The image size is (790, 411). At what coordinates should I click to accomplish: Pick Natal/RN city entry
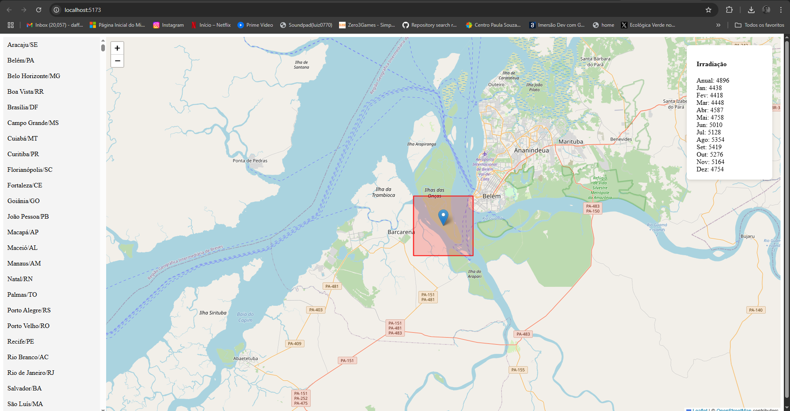tap(51, 279)
